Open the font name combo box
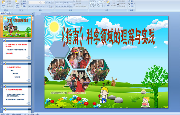Screen dimensions: 180x115 (34, 2)
